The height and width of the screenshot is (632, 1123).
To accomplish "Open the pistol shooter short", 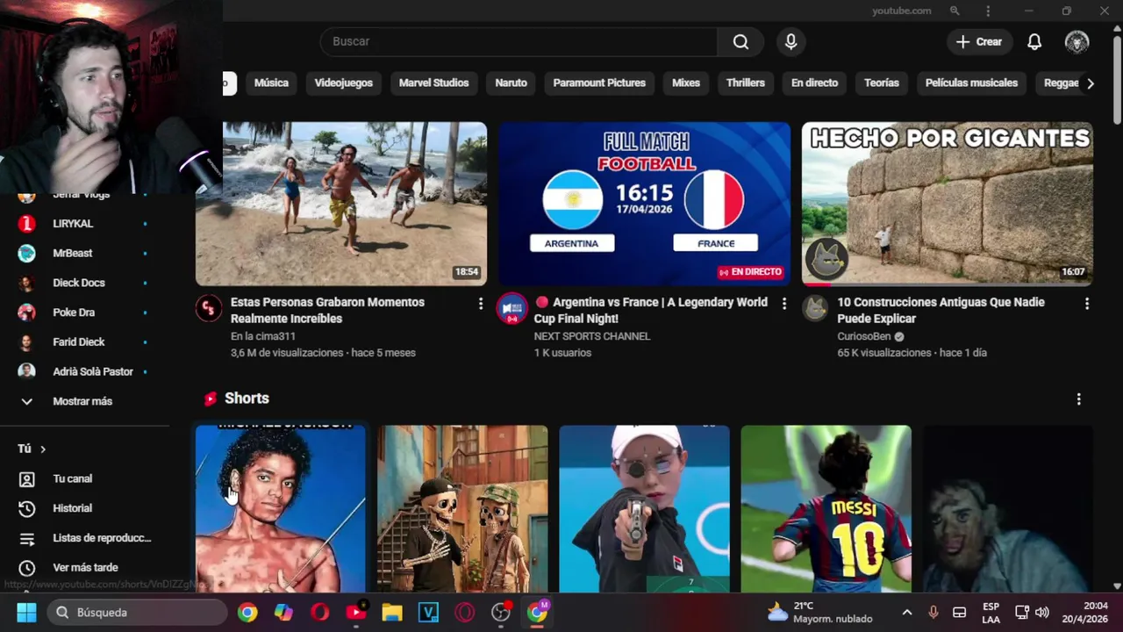I will click(x=644, y=509).
